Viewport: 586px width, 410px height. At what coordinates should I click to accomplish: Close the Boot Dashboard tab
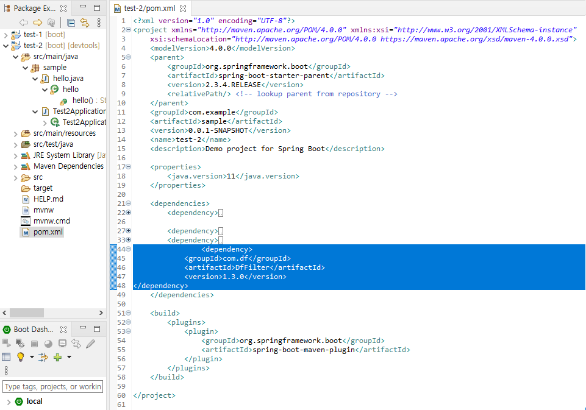pyautogui.click(x=63, y=330)
